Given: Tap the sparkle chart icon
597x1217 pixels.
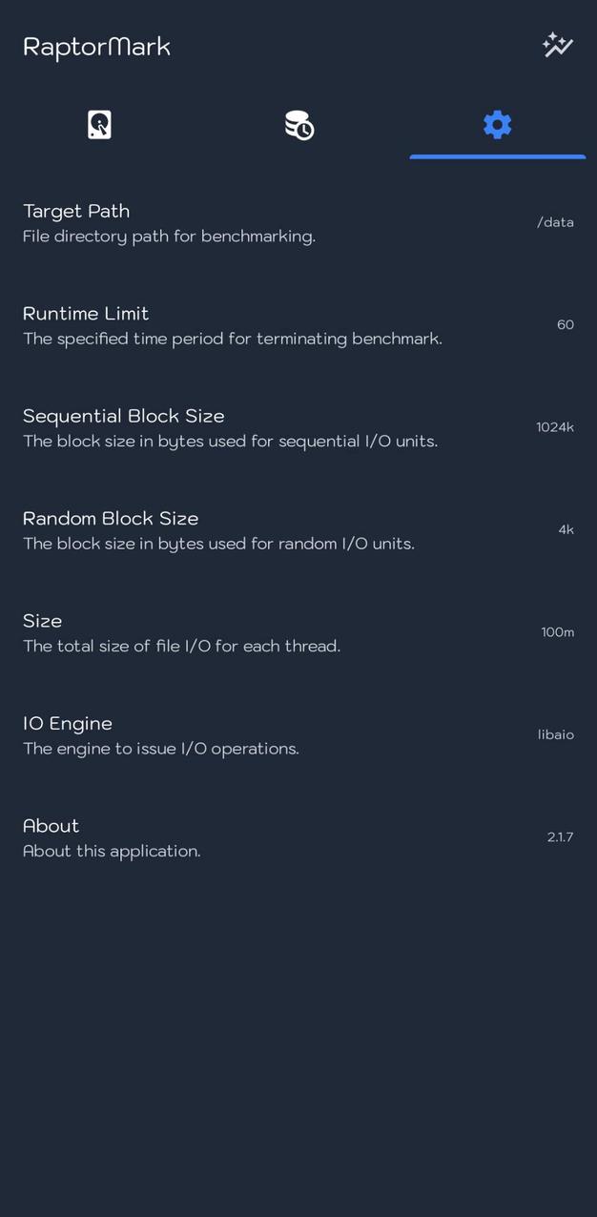Looking at the screenshot, I should point(557,45).
